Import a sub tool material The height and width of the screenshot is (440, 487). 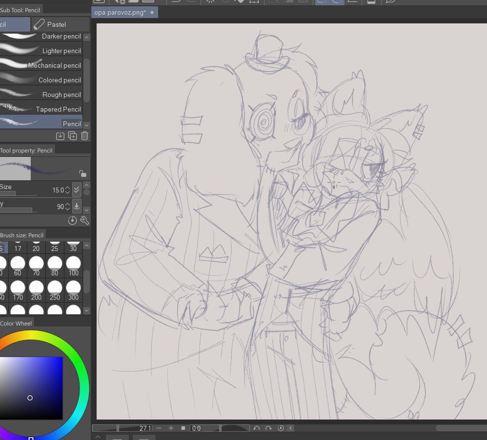(60, 136)
